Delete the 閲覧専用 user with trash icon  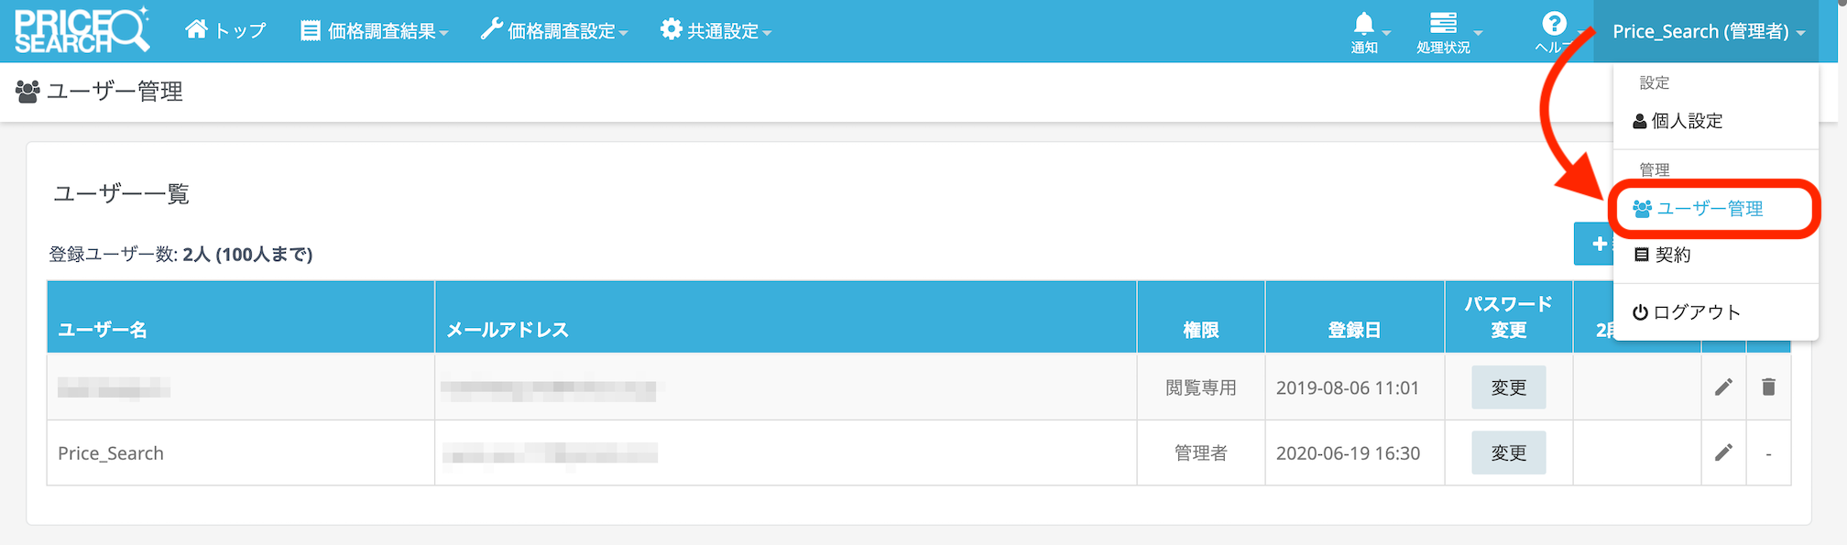point(1768,387)
